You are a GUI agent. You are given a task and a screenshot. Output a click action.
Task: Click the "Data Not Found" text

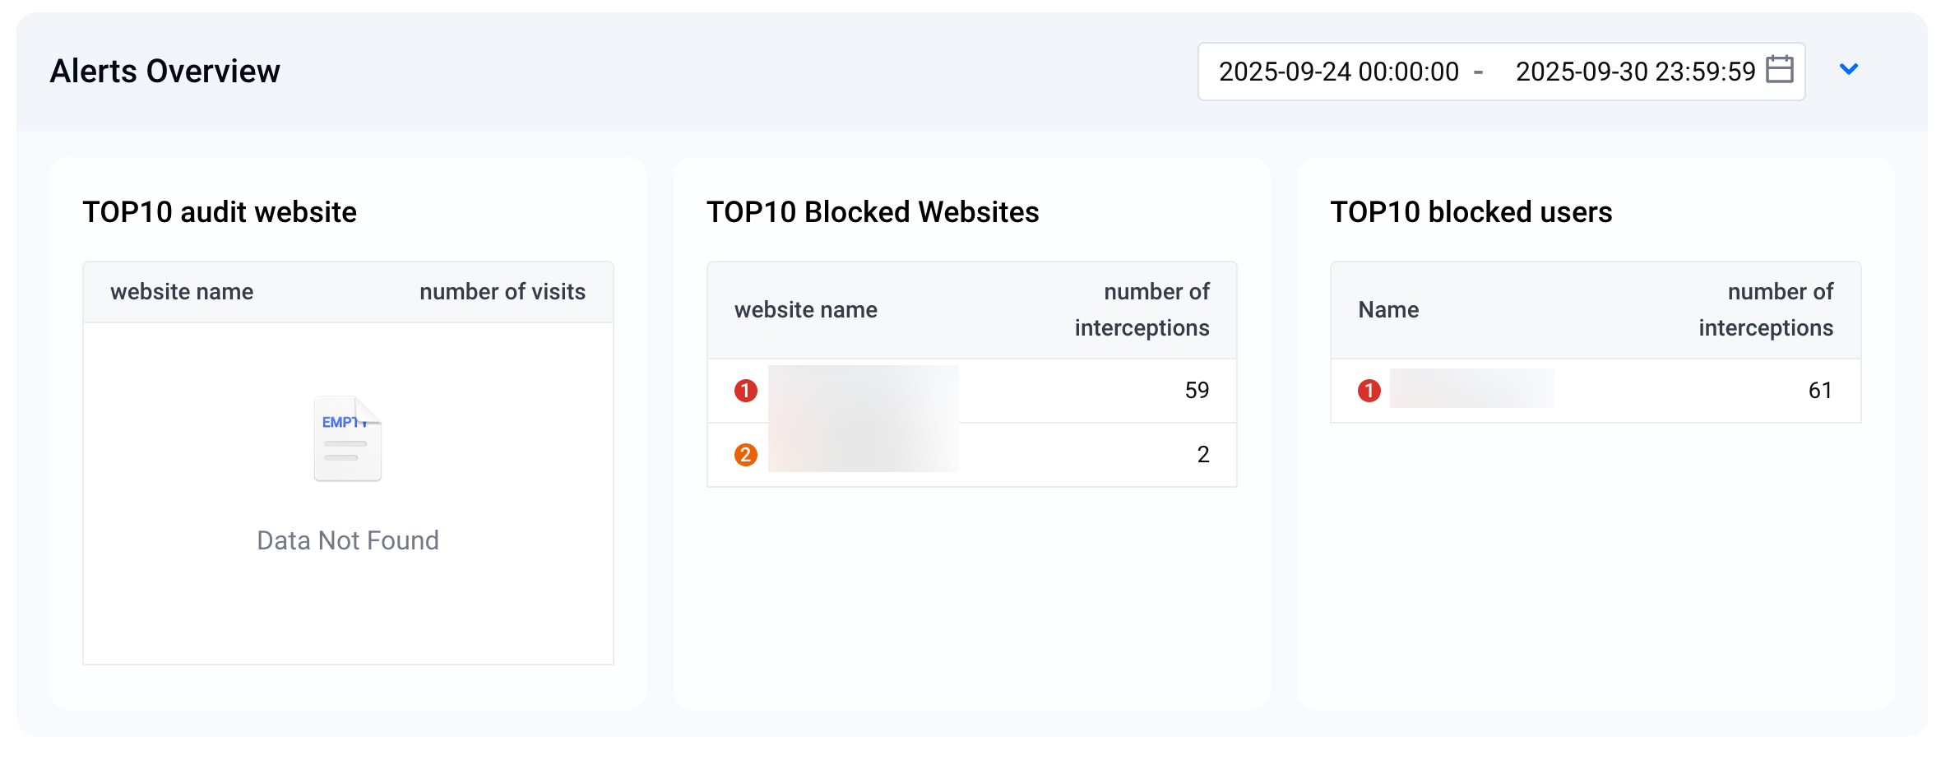pos(348,540)
